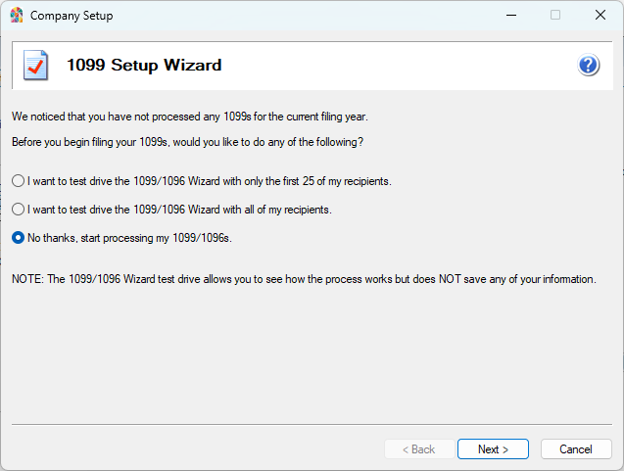Click the NOTE about test drive not saving
The image size is (624, 471).
[x=304, y=279]
